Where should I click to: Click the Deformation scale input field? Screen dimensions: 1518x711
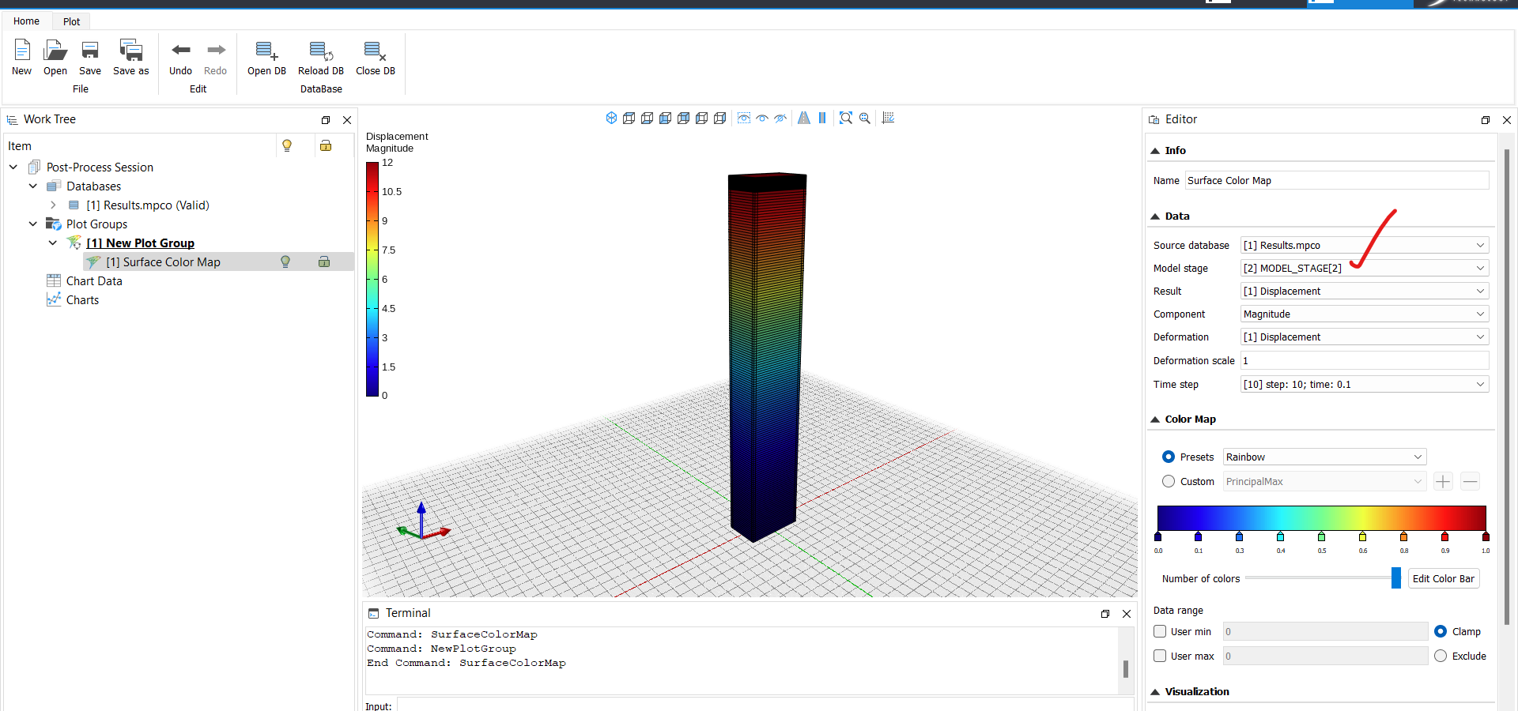click(x=1365, y=360)
